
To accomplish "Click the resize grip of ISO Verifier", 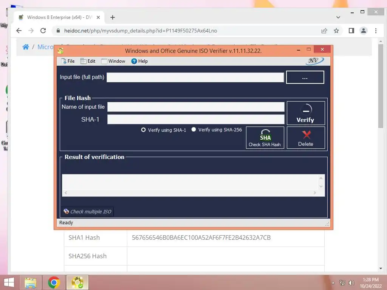I will pyautogui.click(x=327, y=224).
